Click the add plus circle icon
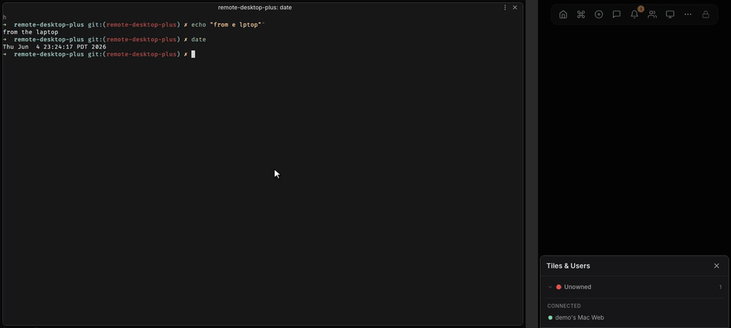The height and width of the screenshot is (328, 731). (x=599, y=14)
